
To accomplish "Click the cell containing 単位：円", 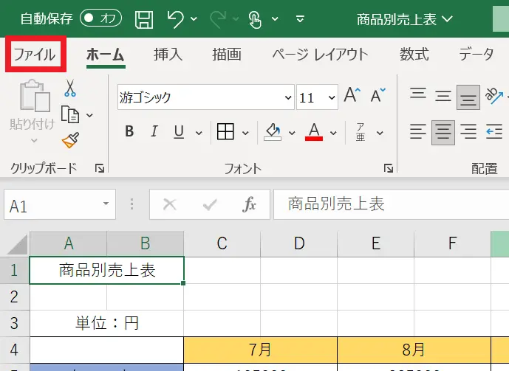I will point(107,323).
